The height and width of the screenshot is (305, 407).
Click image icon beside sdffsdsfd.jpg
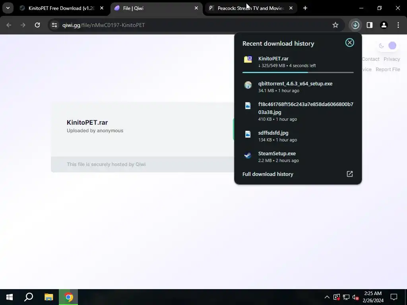tap(248, 134)
